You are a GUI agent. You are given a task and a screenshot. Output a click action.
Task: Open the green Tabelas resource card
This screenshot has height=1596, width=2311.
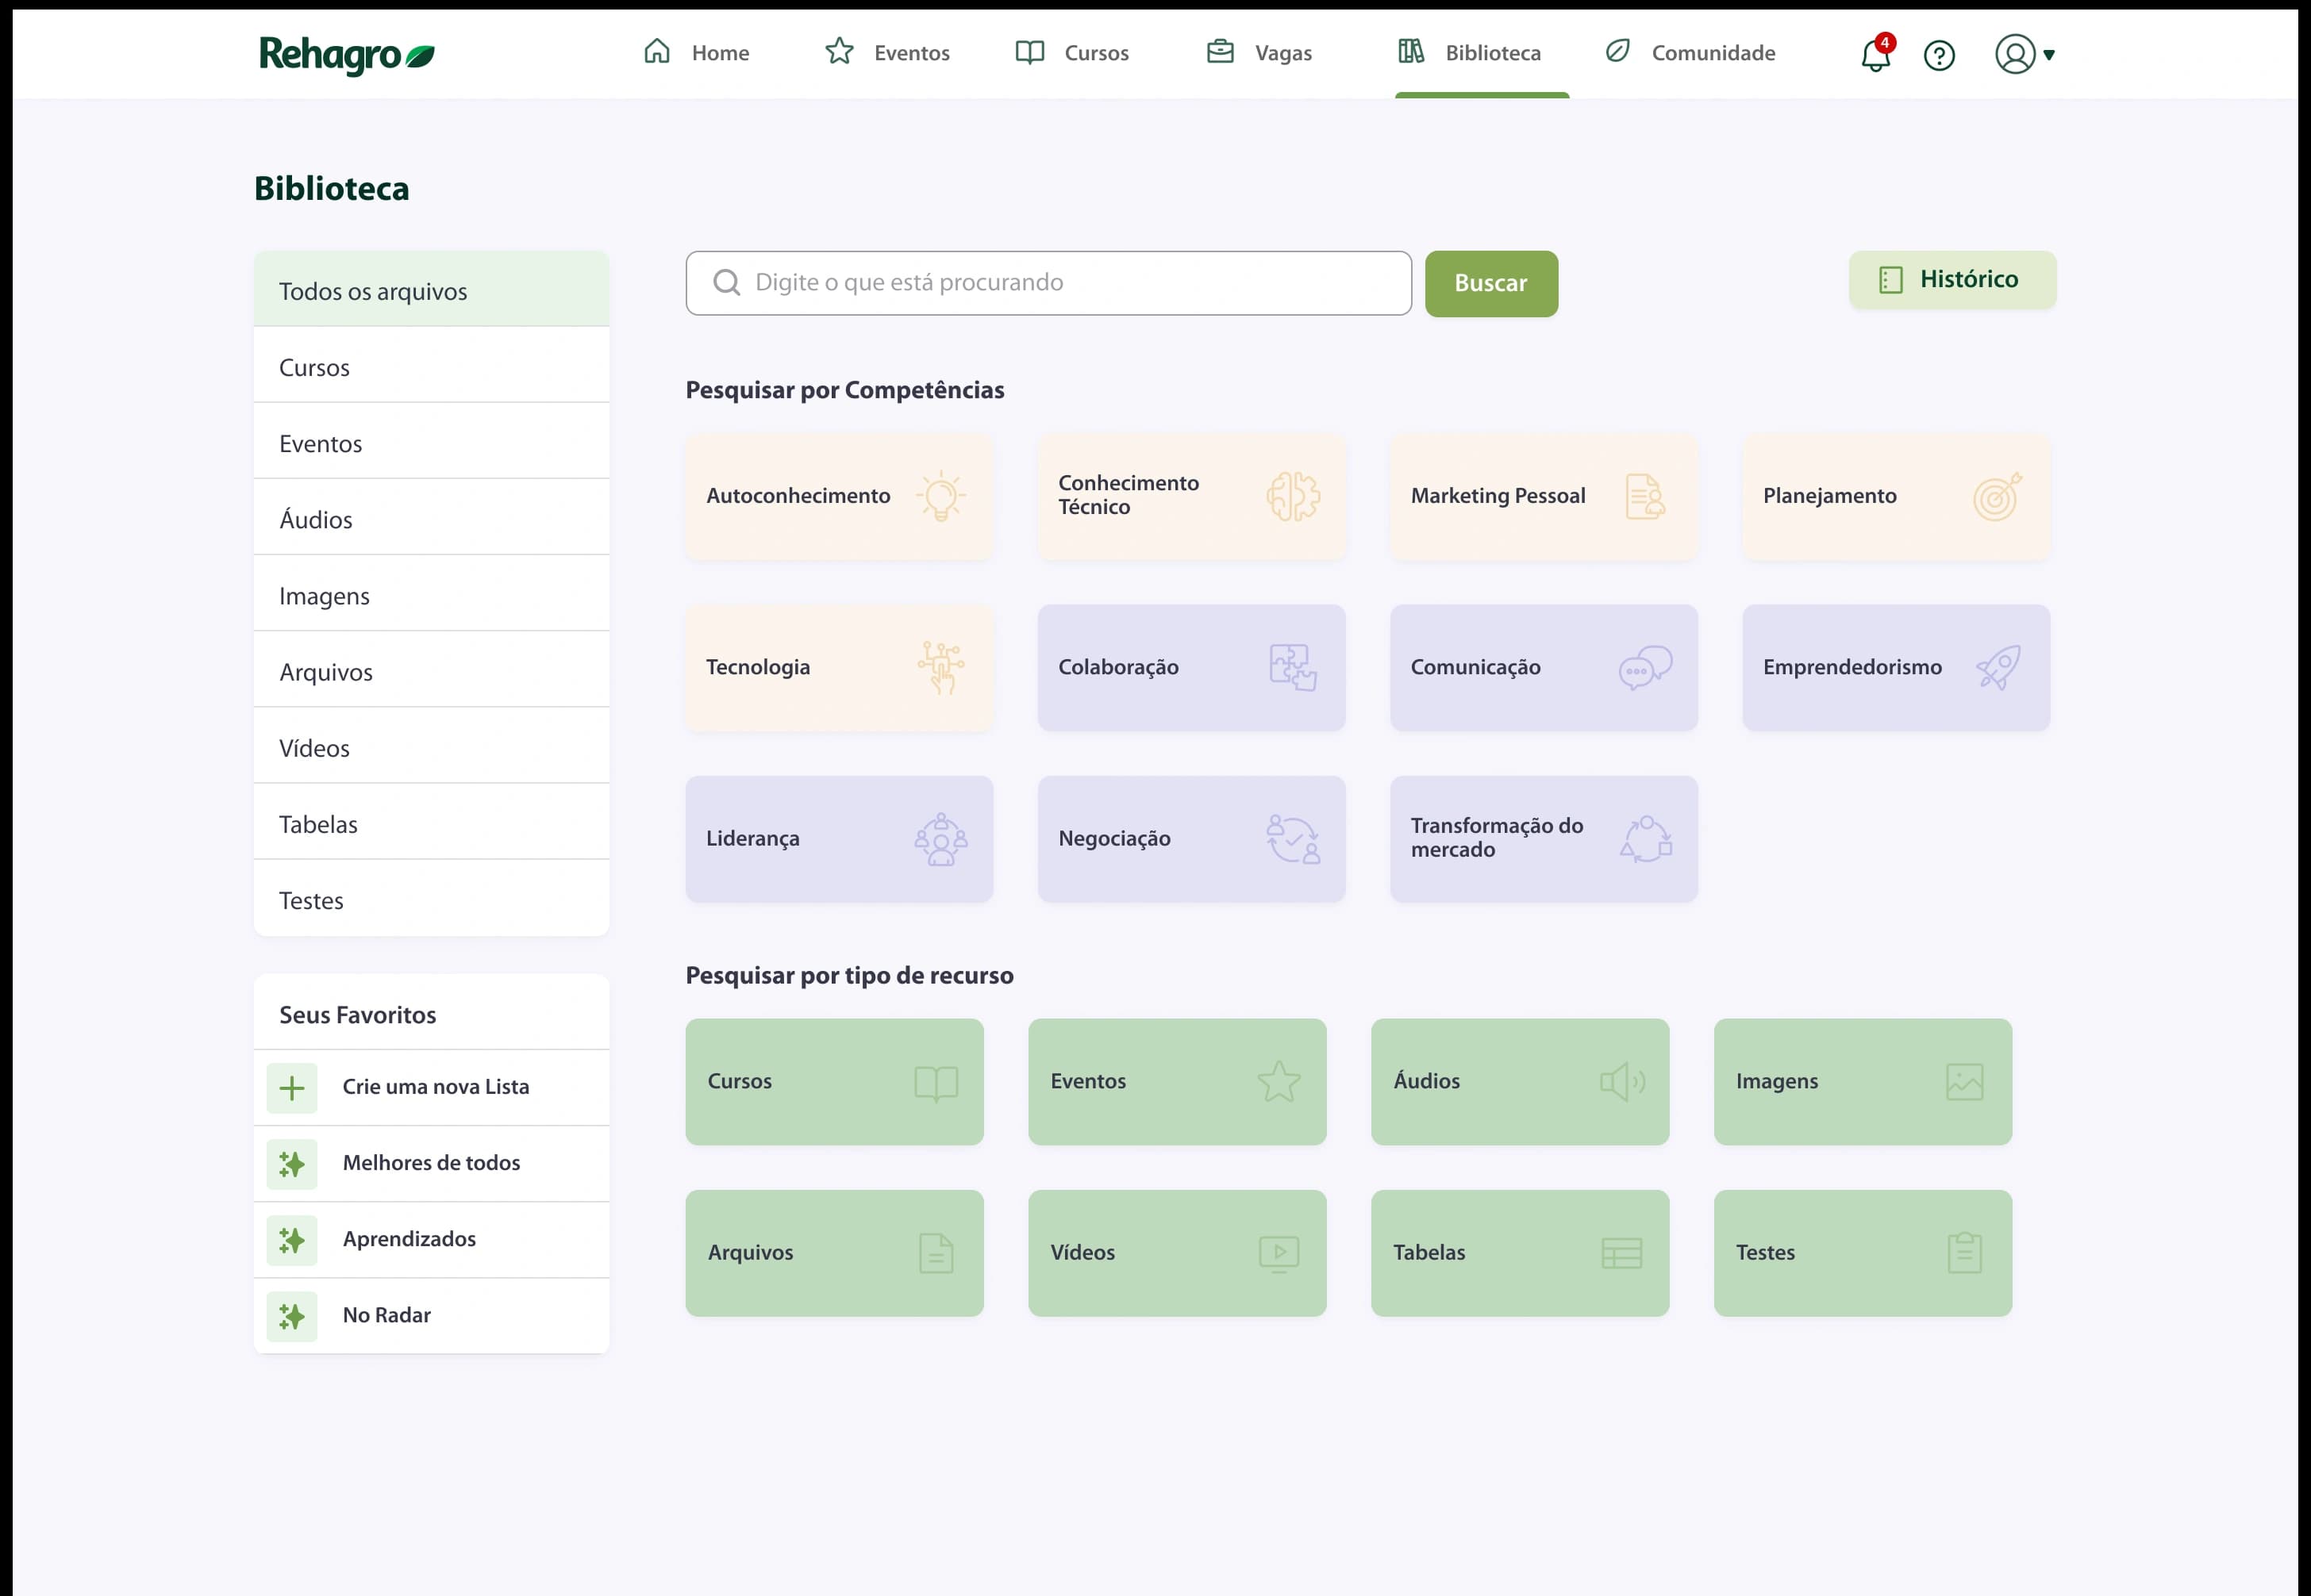pyautogui.click(x=1519, y=1253)
